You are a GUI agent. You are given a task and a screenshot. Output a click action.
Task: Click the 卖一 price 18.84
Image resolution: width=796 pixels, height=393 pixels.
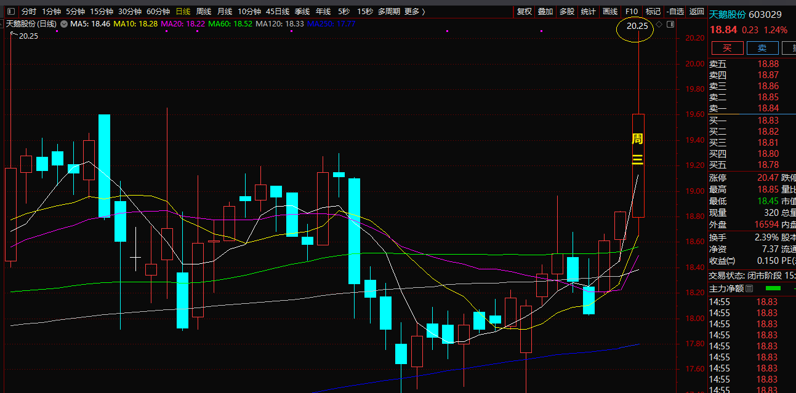pos(768,108)
